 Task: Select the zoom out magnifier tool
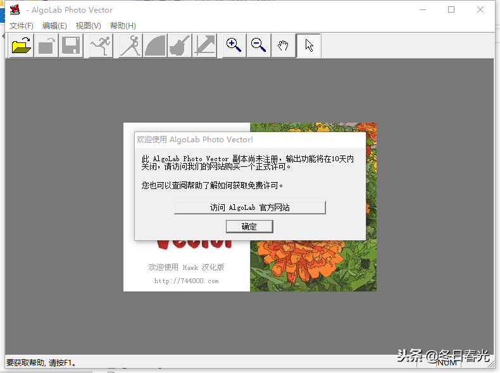tap(259, 46)
